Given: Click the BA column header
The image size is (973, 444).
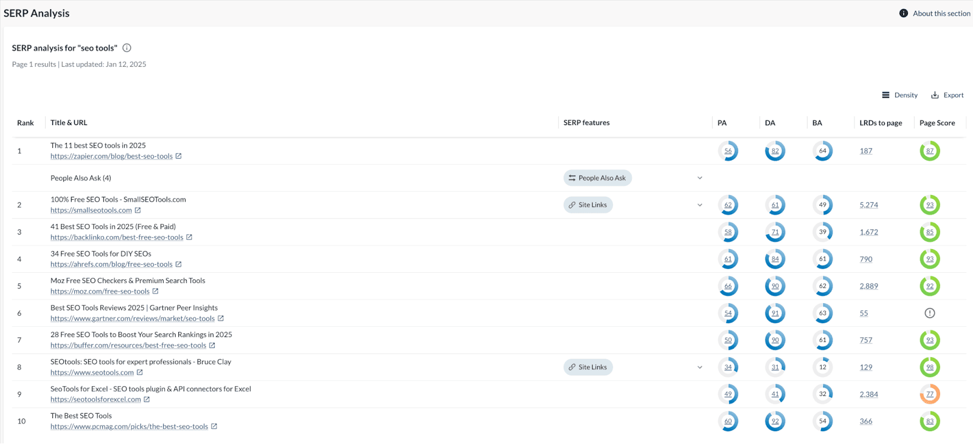Looking at the screenshot, I should 817,123.
